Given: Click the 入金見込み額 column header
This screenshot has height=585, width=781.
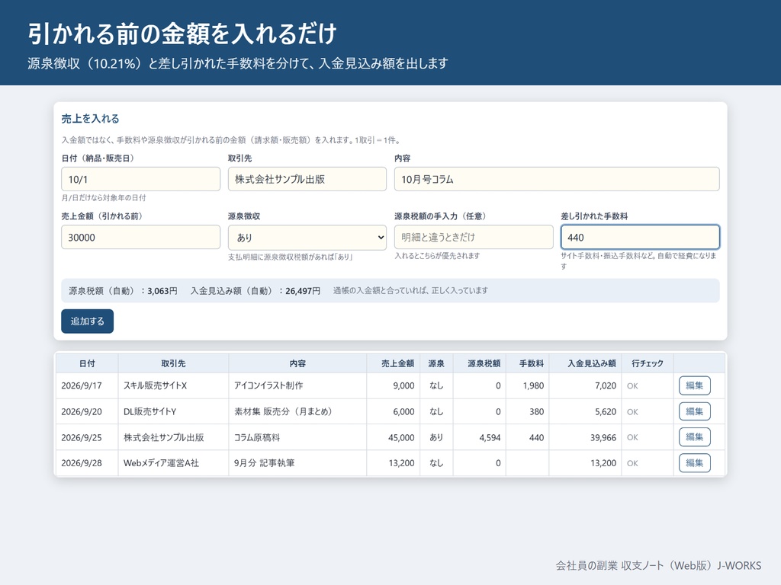Looking at the screenshot, I should (585, 363).
